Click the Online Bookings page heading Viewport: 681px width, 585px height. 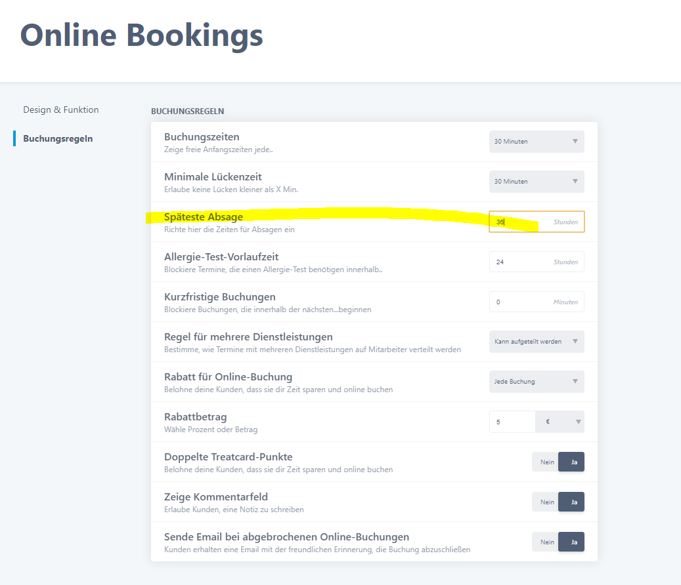coord(142,35)
